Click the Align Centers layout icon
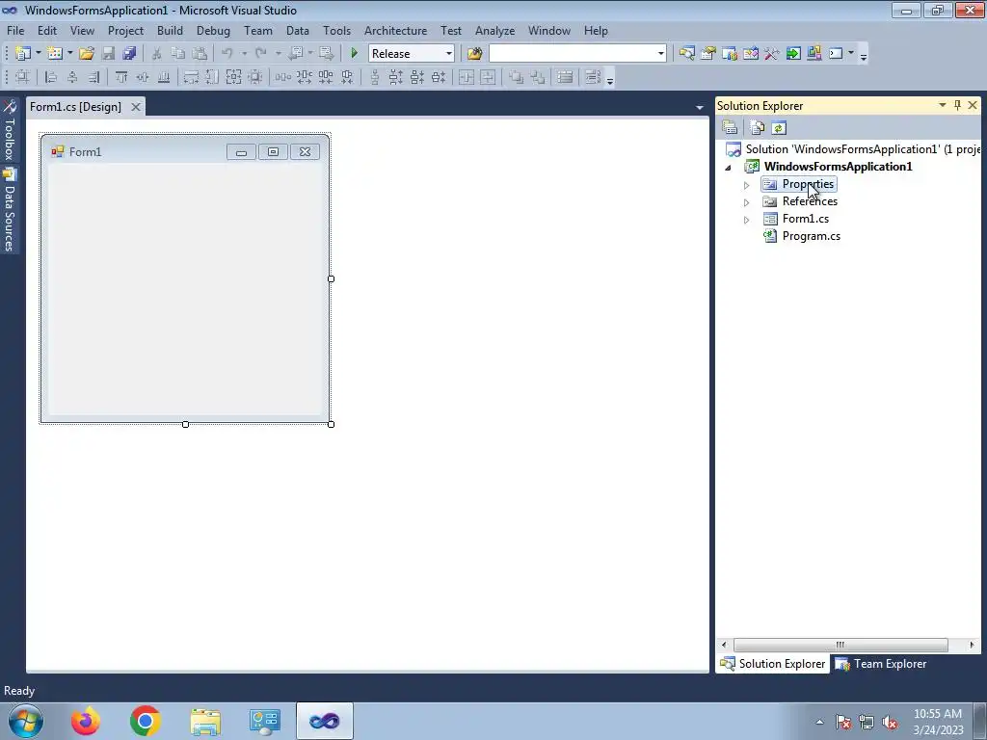 (x=72, y=77)
